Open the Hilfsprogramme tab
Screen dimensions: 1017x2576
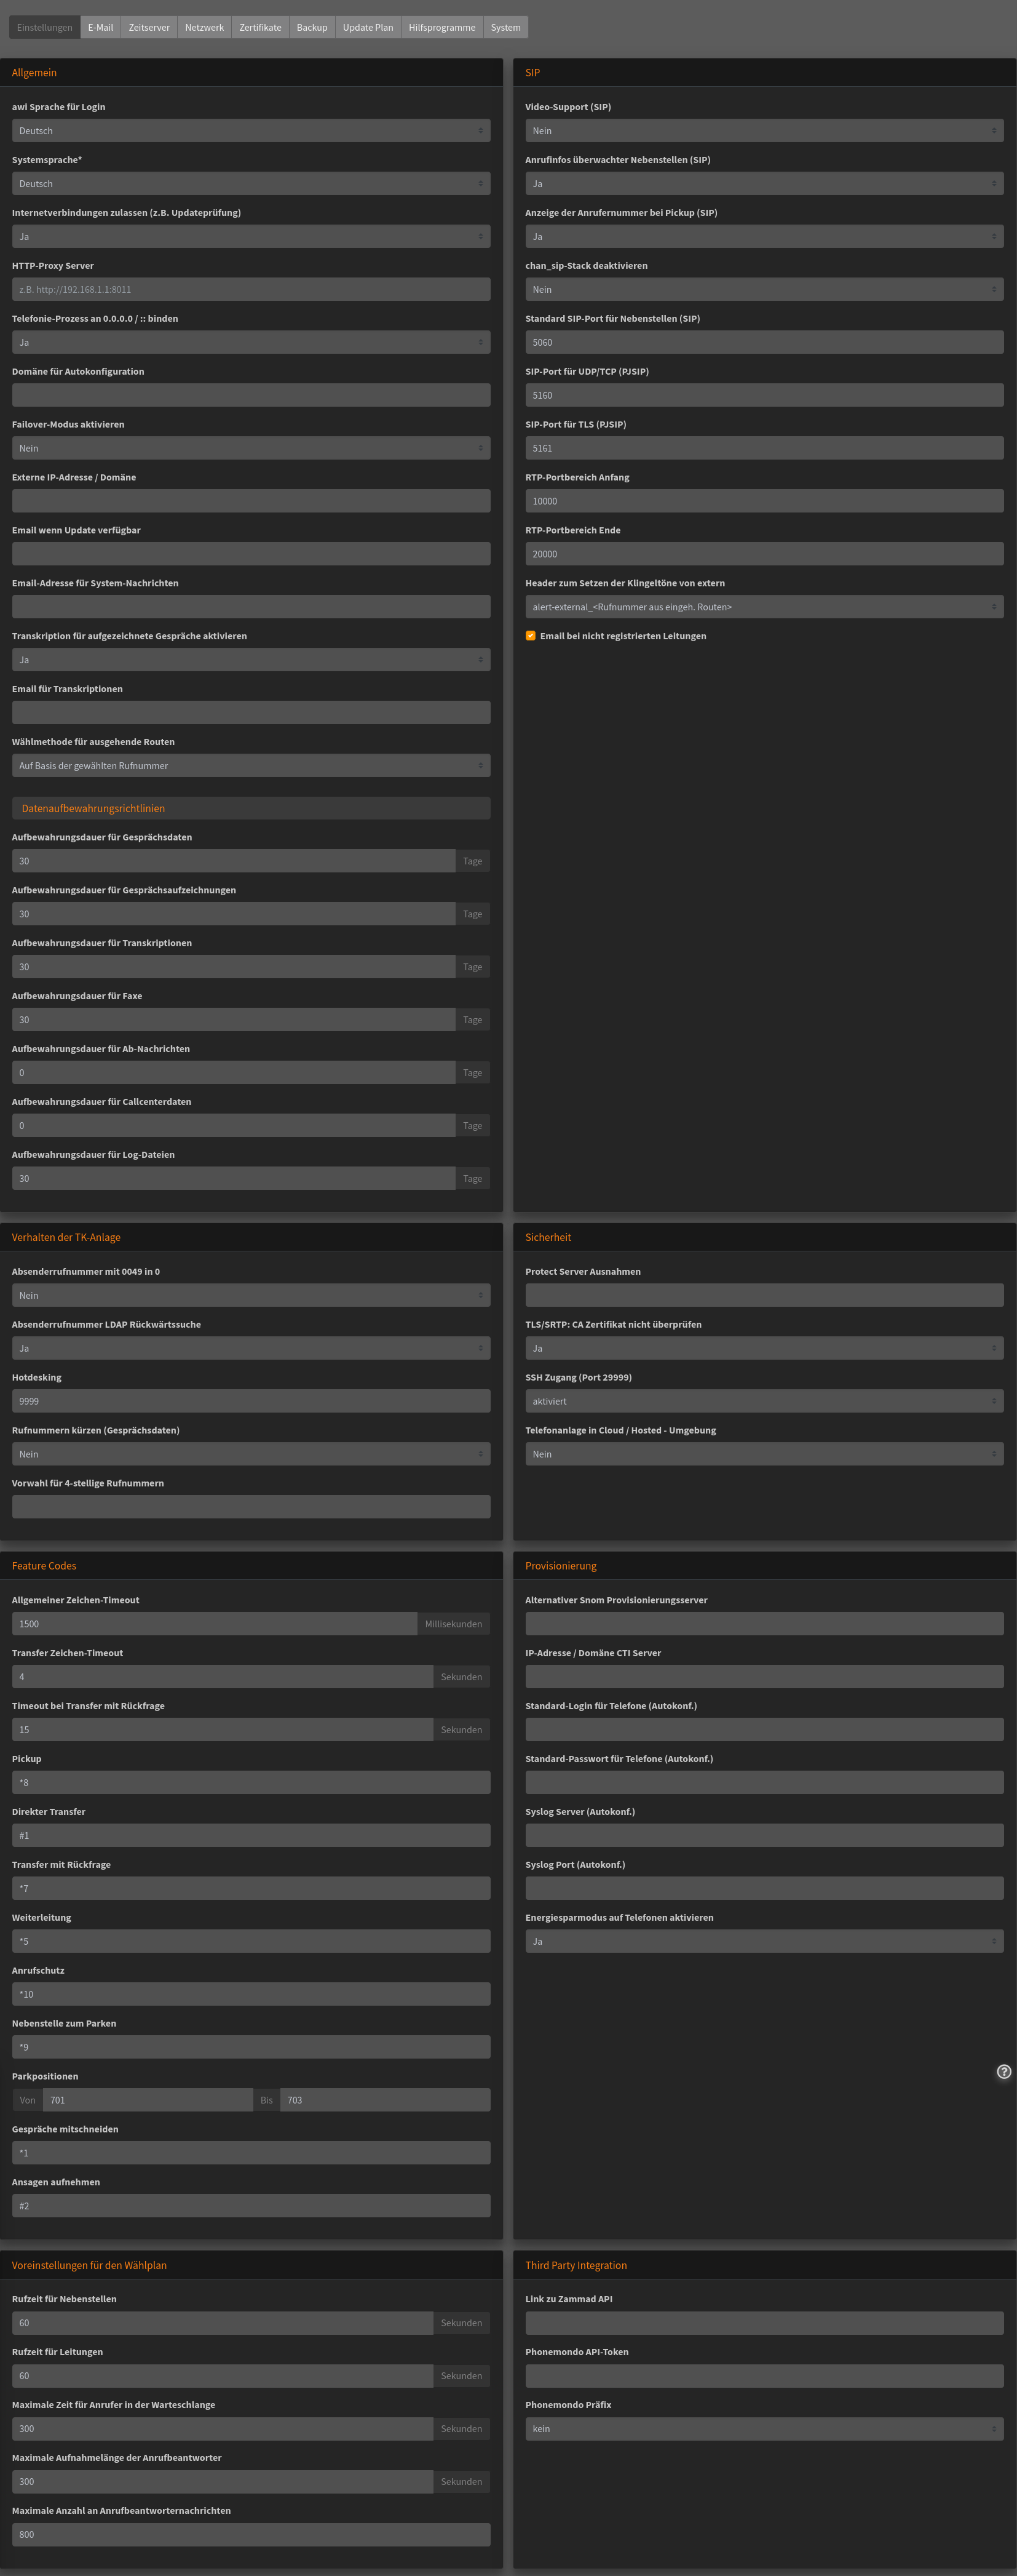[441, 27]
